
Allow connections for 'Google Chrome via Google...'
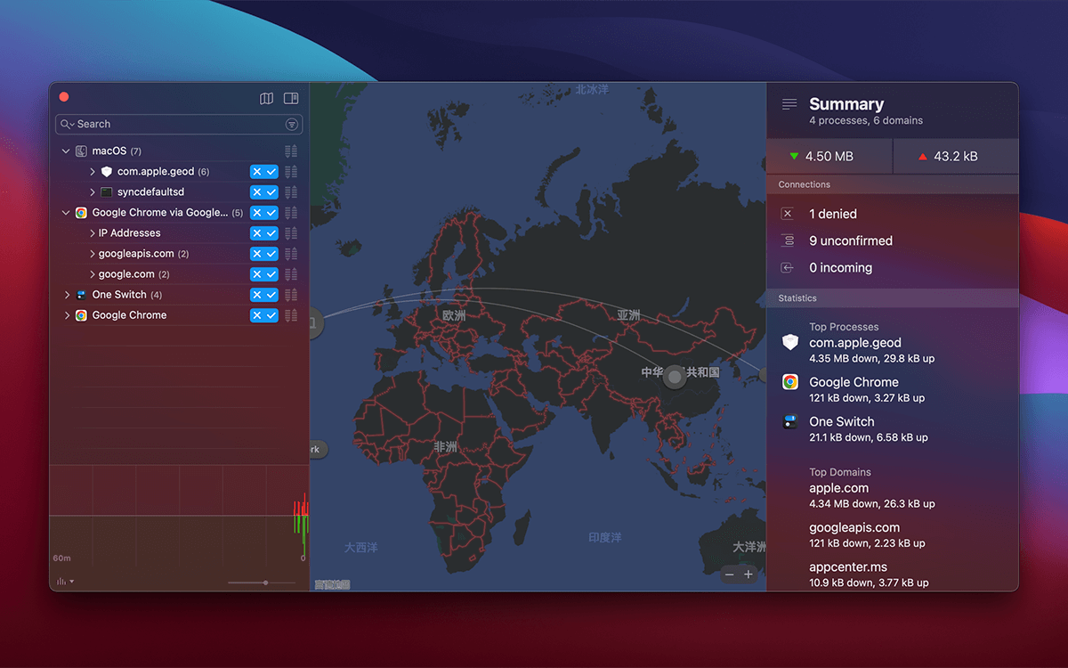[x=271, y=213]
